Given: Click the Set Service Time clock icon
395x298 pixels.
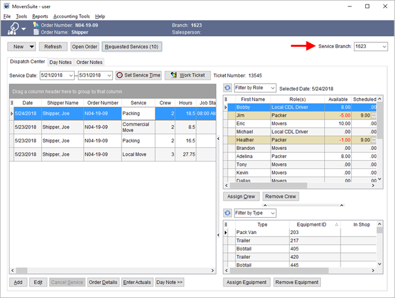Looking at the screenshot, I should pyautogui.click(x=120, y=75).
